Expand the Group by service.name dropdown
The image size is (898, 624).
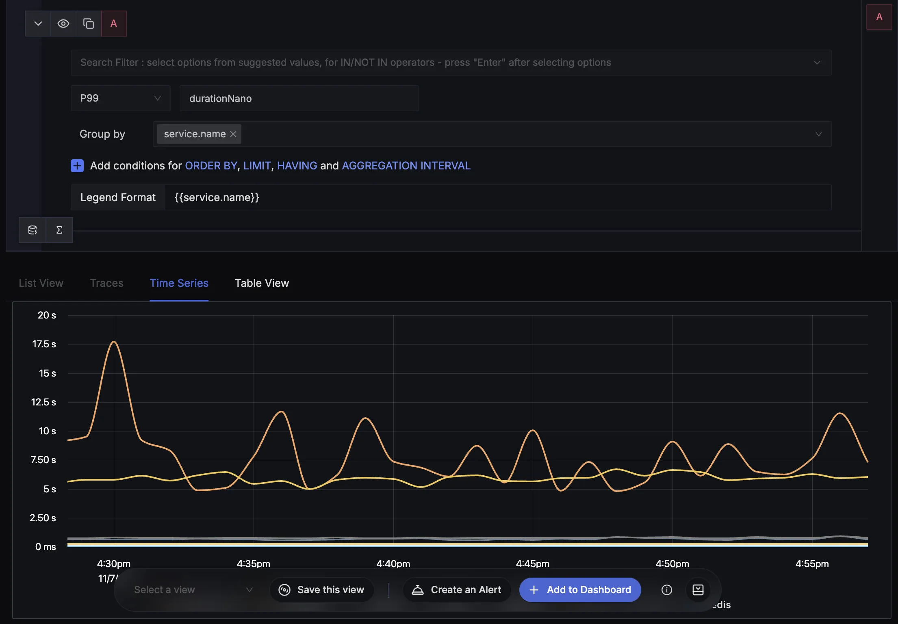point(819,134)
